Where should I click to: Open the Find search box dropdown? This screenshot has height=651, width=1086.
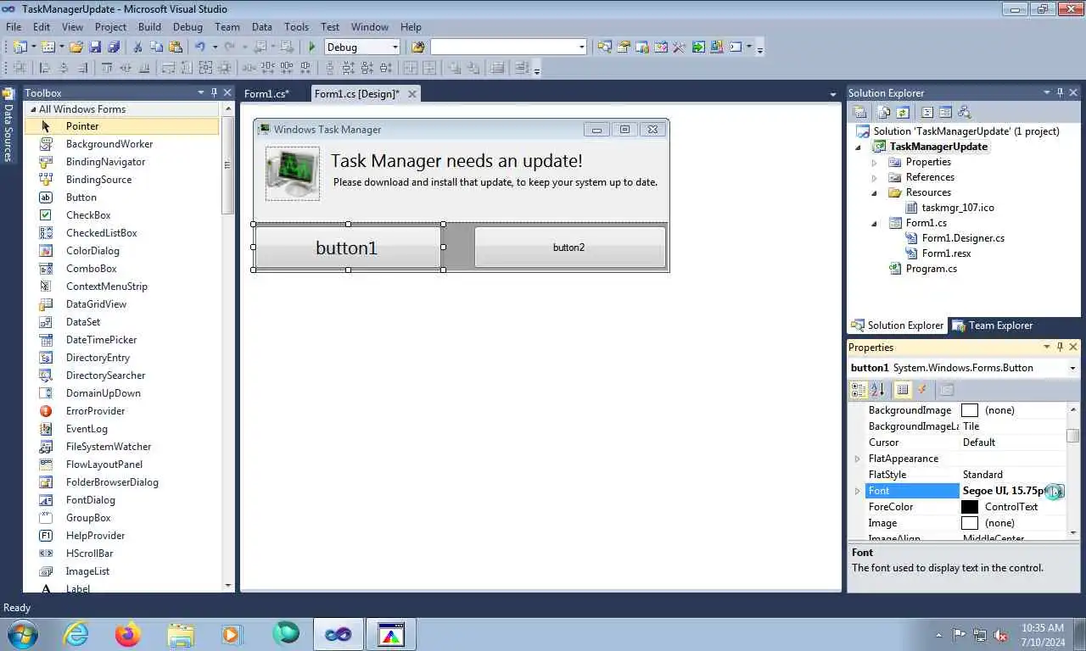click(x=581, y=47)
